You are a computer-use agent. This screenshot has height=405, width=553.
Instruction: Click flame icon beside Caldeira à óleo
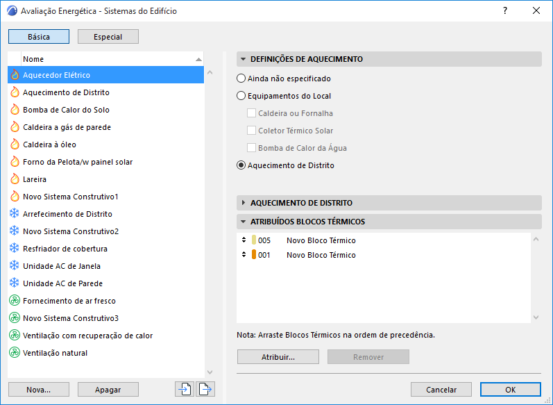tap(15, 144)
